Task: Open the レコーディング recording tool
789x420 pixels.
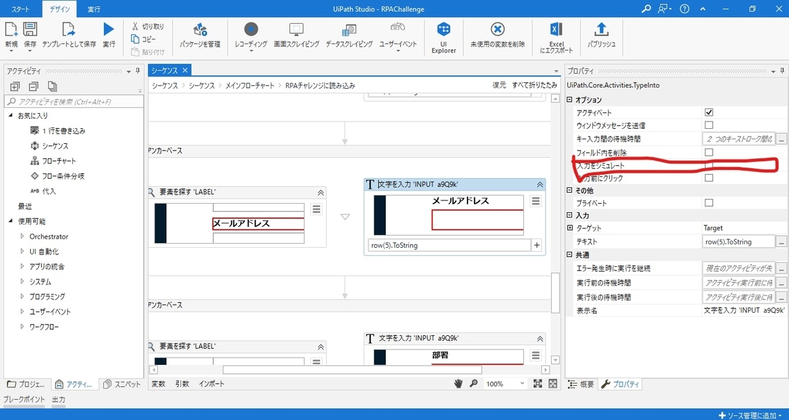Action: point(251,34)
